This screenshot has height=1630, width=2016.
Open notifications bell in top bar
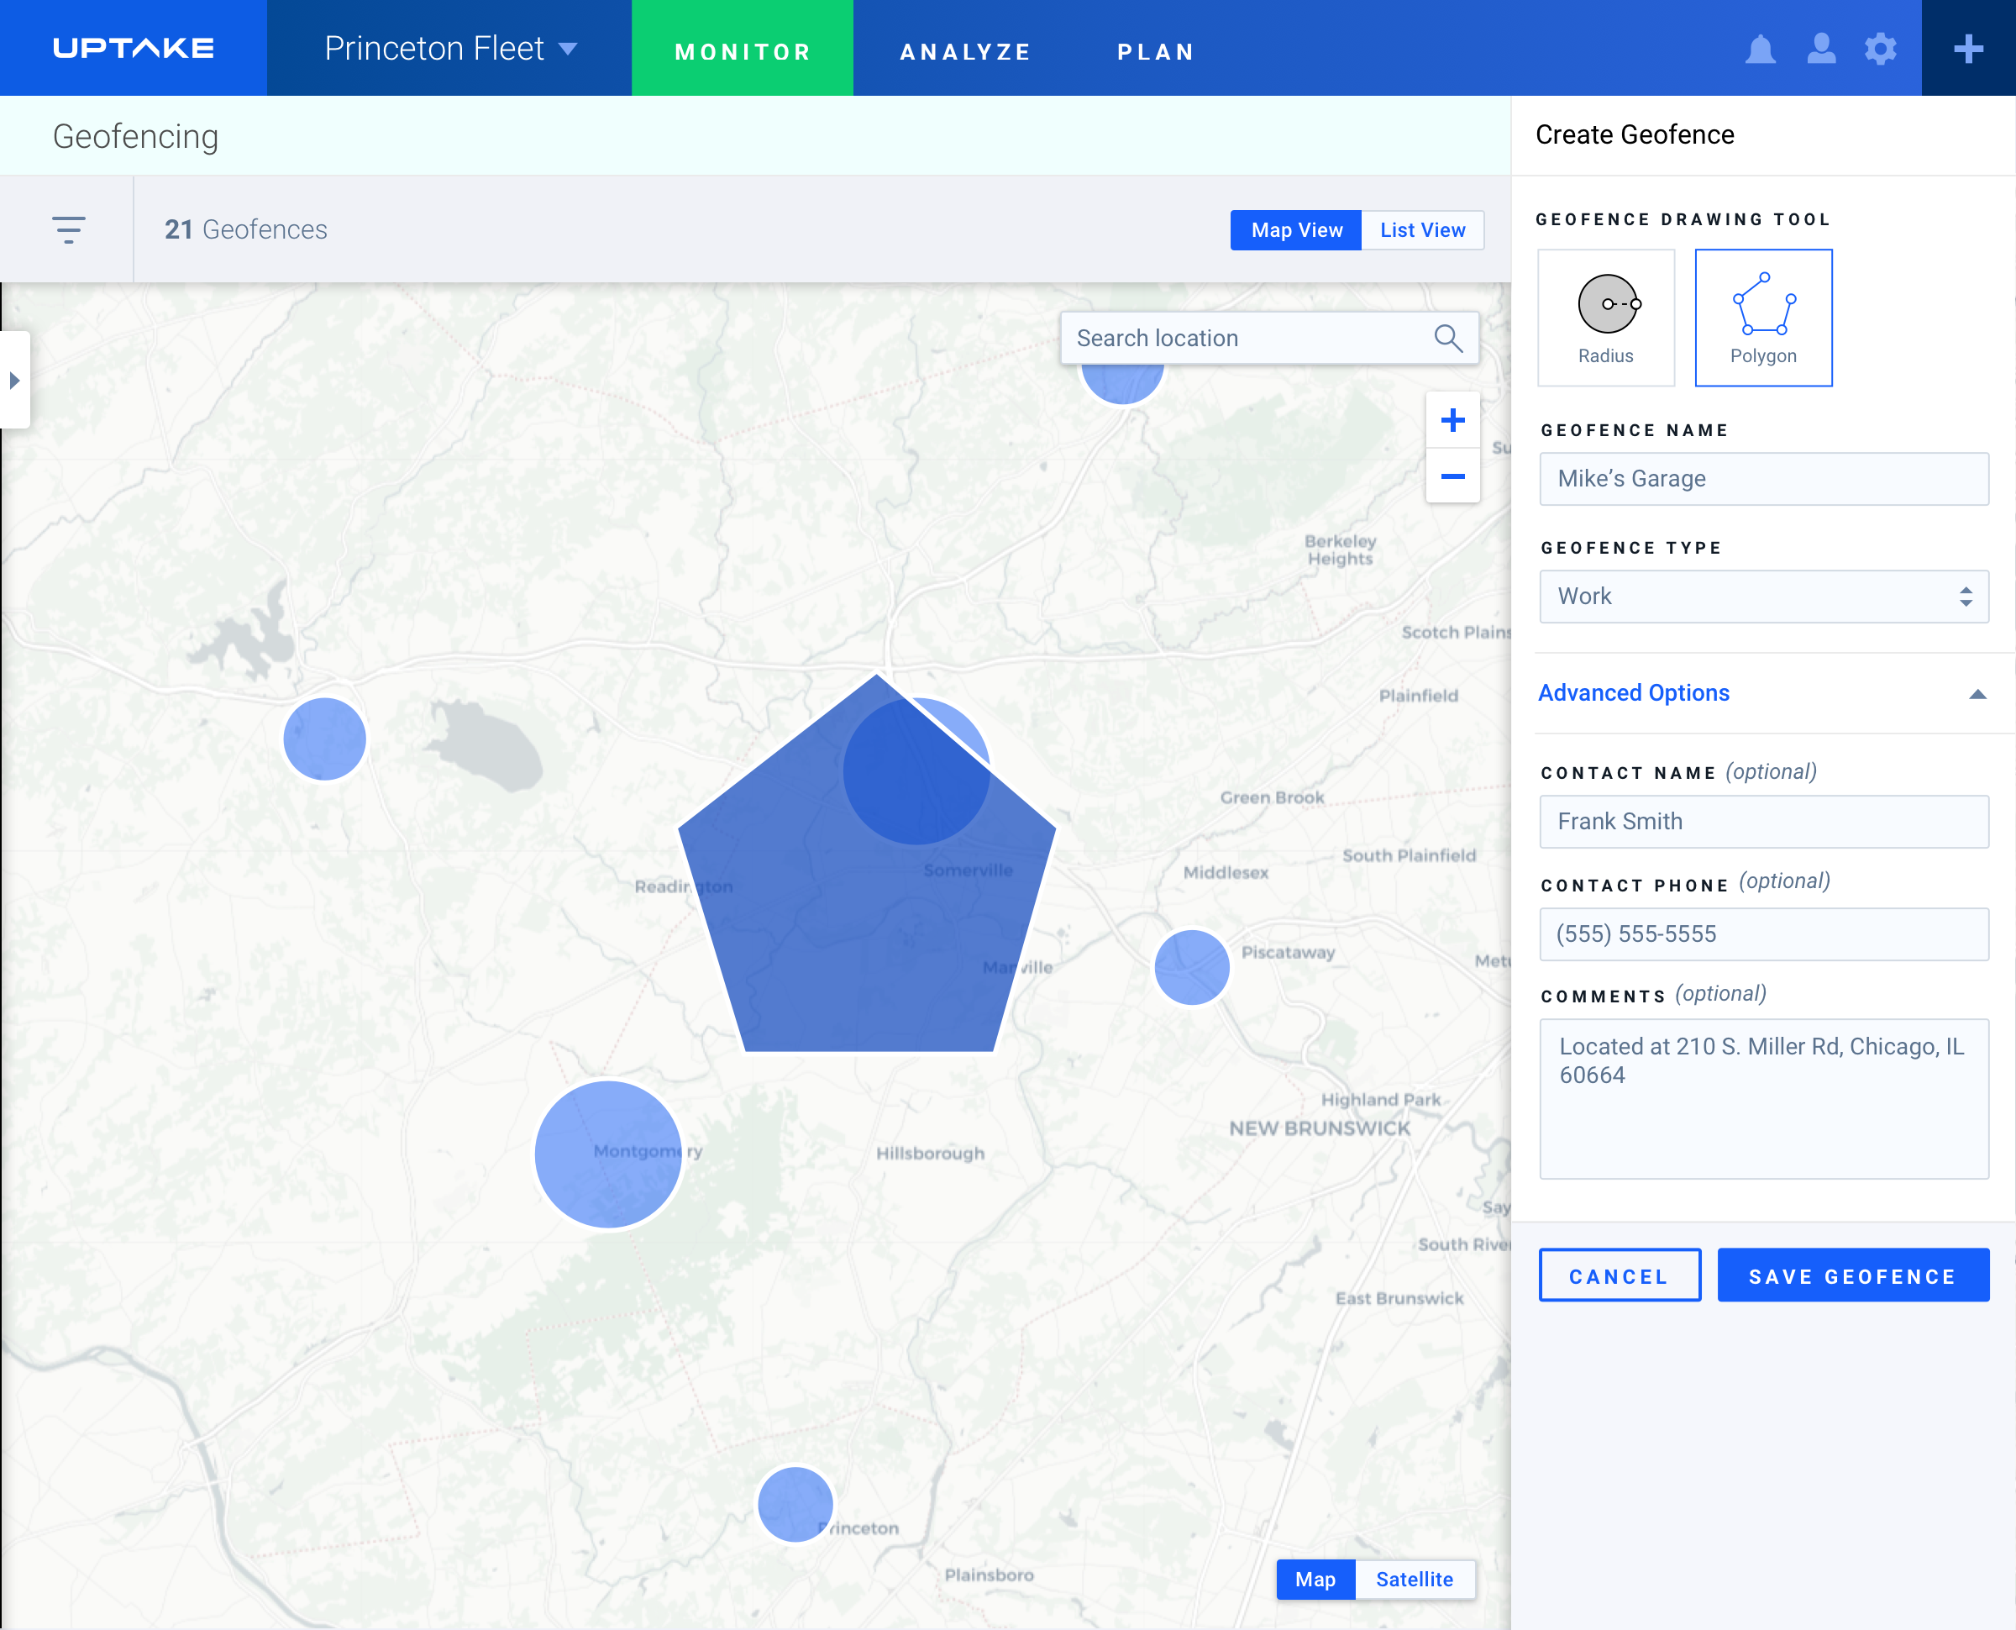tap(1760, 49)
